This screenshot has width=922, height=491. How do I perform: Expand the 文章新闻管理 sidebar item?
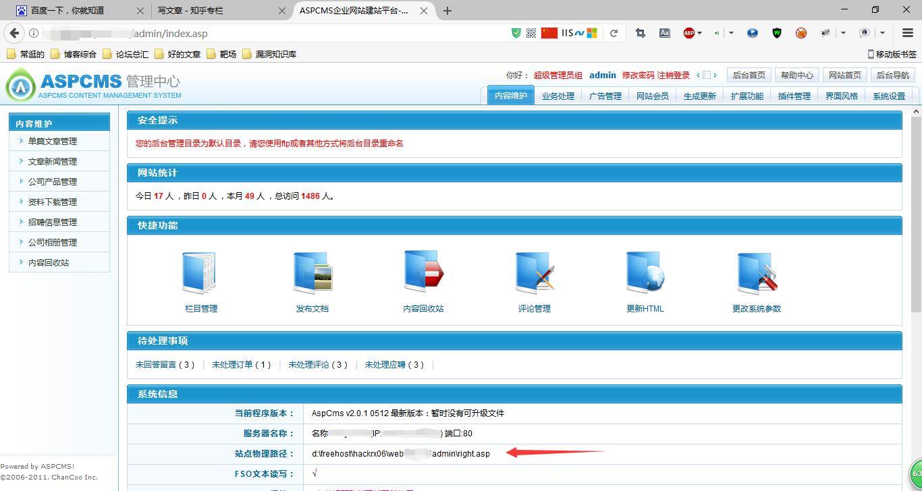coord(59,161)
